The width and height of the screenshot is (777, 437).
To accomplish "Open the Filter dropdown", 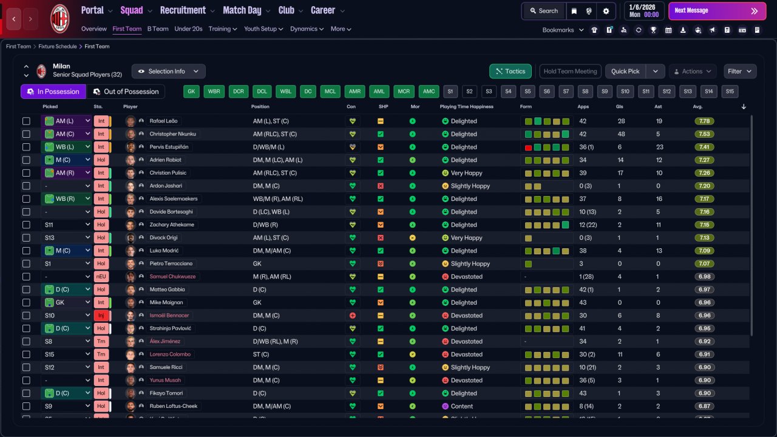I will [740, 72].
